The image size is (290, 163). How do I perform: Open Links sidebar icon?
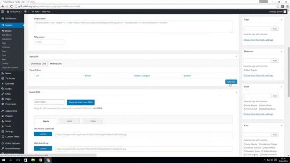(3, 94)
